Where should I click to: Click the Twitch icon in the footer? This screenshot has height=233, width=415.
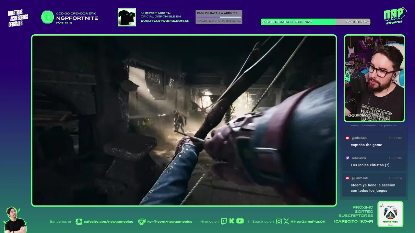(224, 221)
